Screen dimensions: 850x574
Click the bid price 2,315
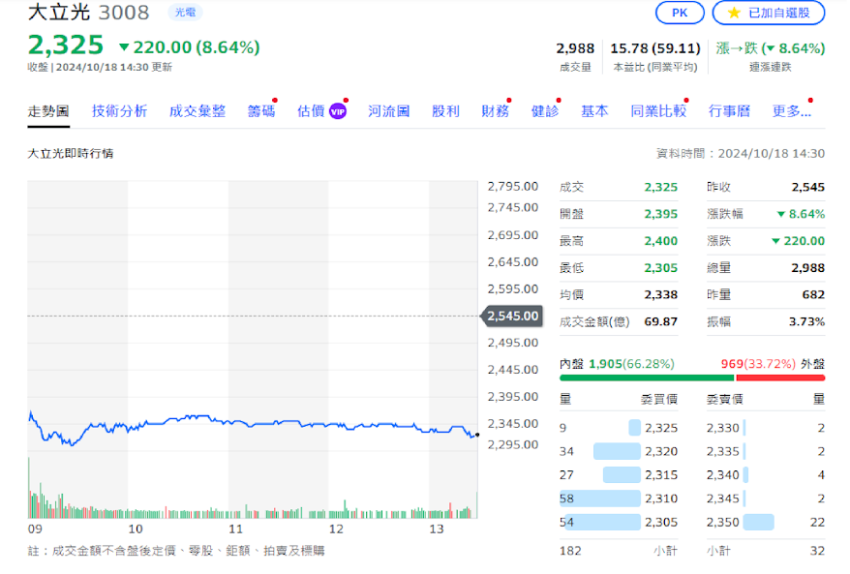click(x=661, y=475)
